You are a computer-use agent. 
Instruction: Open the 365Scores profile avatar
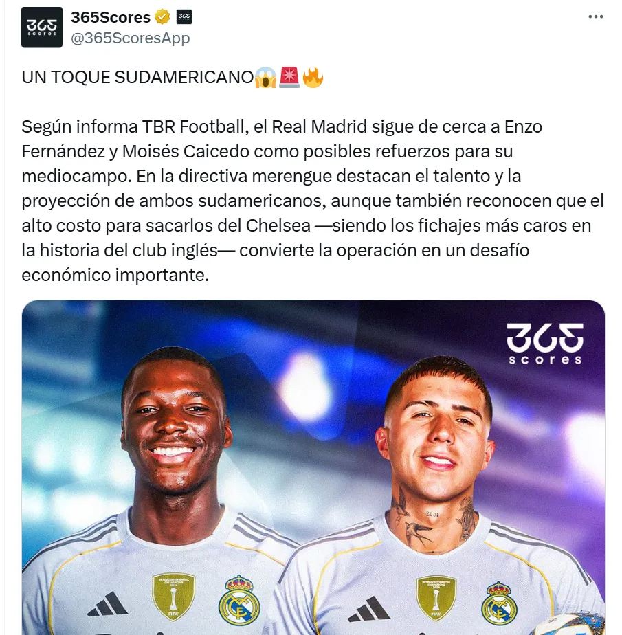(42, 27)
